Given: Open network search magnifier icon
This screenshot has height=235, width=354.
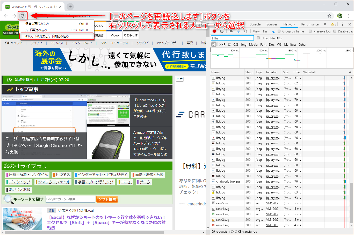Looking at the screenshot, I should click(x=245, y=31).
